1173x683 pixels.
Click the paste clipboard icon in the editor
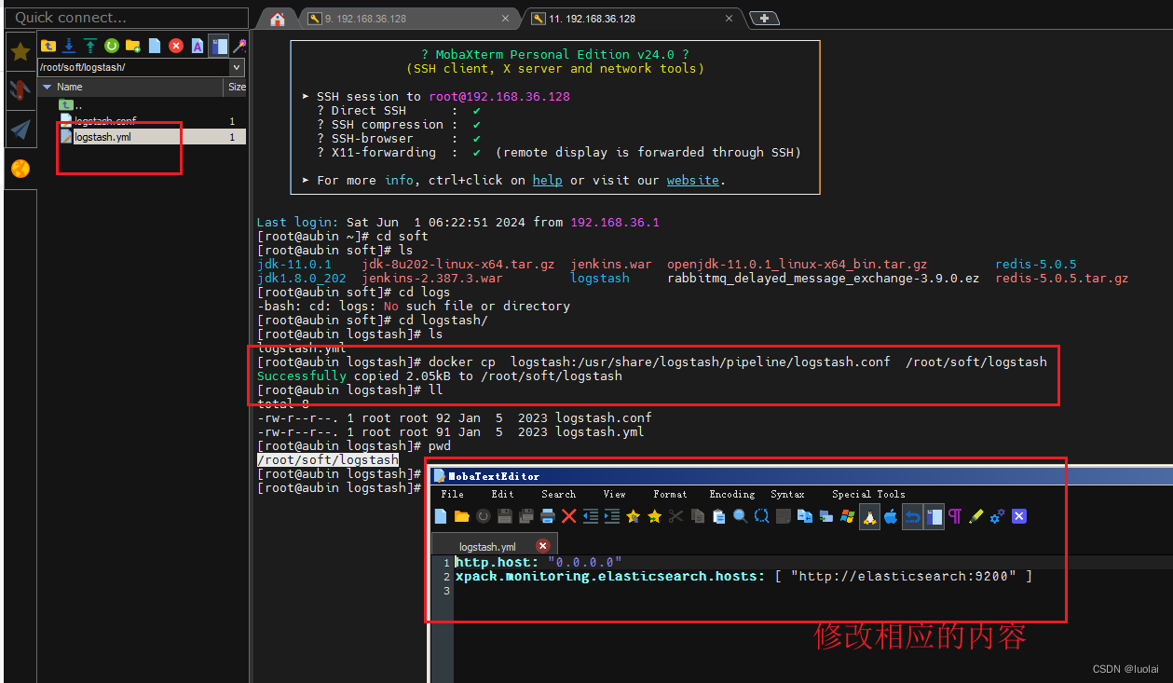tap(718, 516)
